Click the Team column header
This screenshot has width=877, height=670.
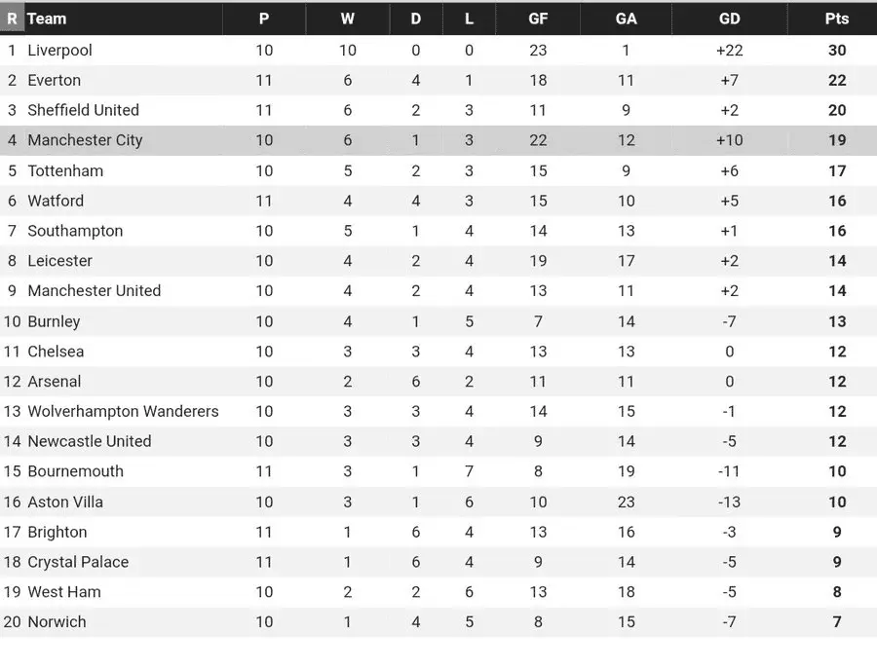(47, 19)
